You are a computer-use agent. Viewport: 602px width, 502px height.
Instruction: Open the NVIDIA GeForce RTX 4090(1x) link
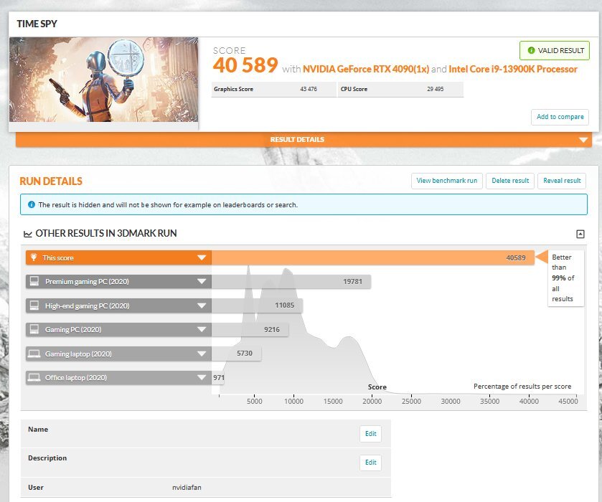366,69
